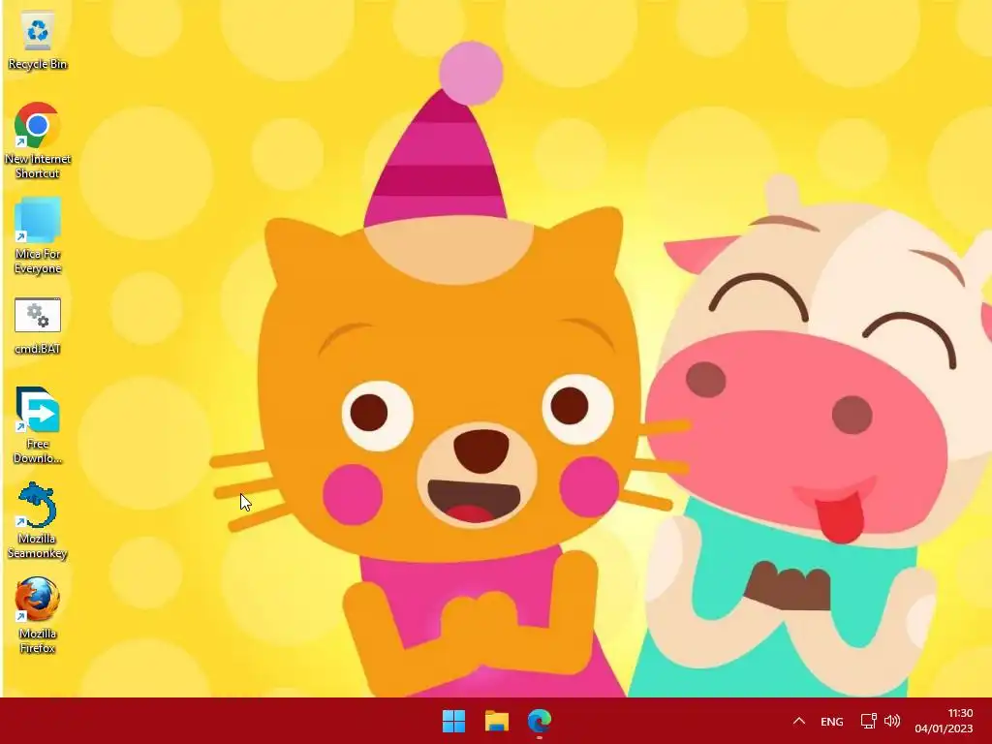Open volume control speaker icon
992x744 pixels.
coord(892,721)
